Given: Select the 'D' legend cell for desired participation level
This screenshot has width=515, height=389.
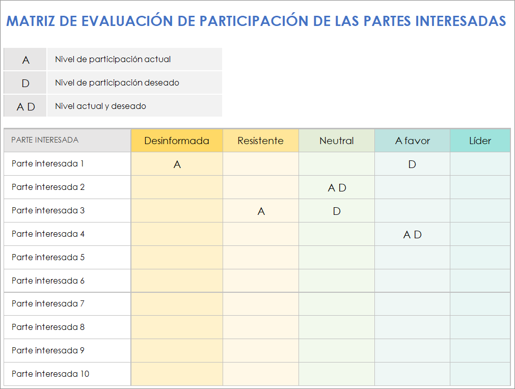Looking at the screenshot, I should [24, 82].
